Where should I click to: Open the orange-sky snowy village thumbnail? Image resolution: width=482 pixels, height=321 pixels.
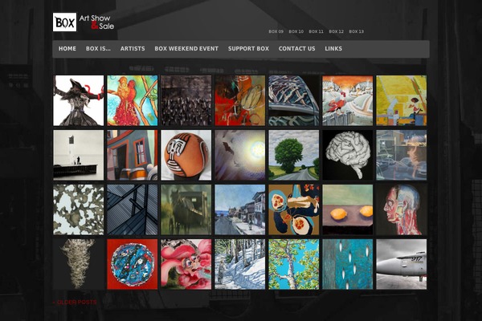pos(347,100)
